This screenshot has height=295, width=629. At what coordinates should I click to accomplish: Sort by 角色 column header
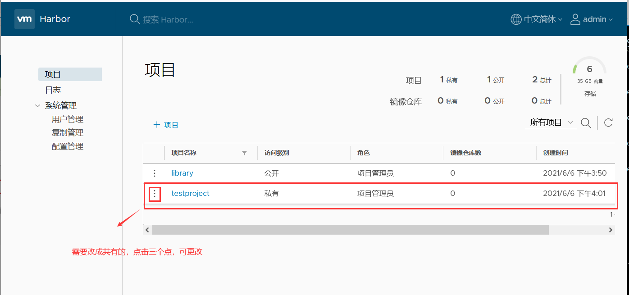(x=364, y=153)
